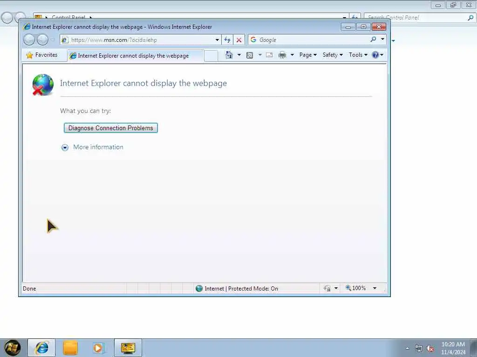The image size is (477, 357).
Task: Open the Tools menu
Action: [358, 55]
